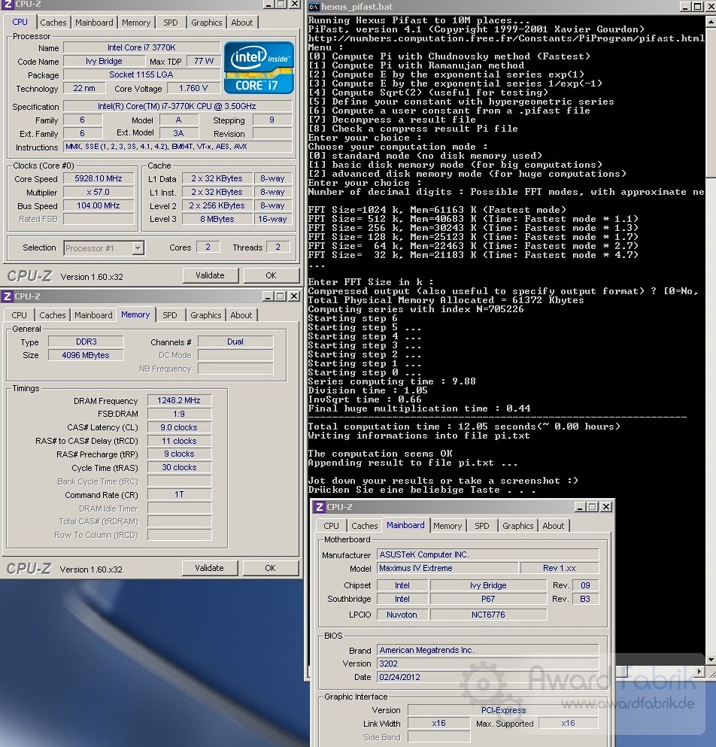This screenshot has width=716, height=747.
Task: Minimize the hexus_pifast.bat console window
Action: 685,7
